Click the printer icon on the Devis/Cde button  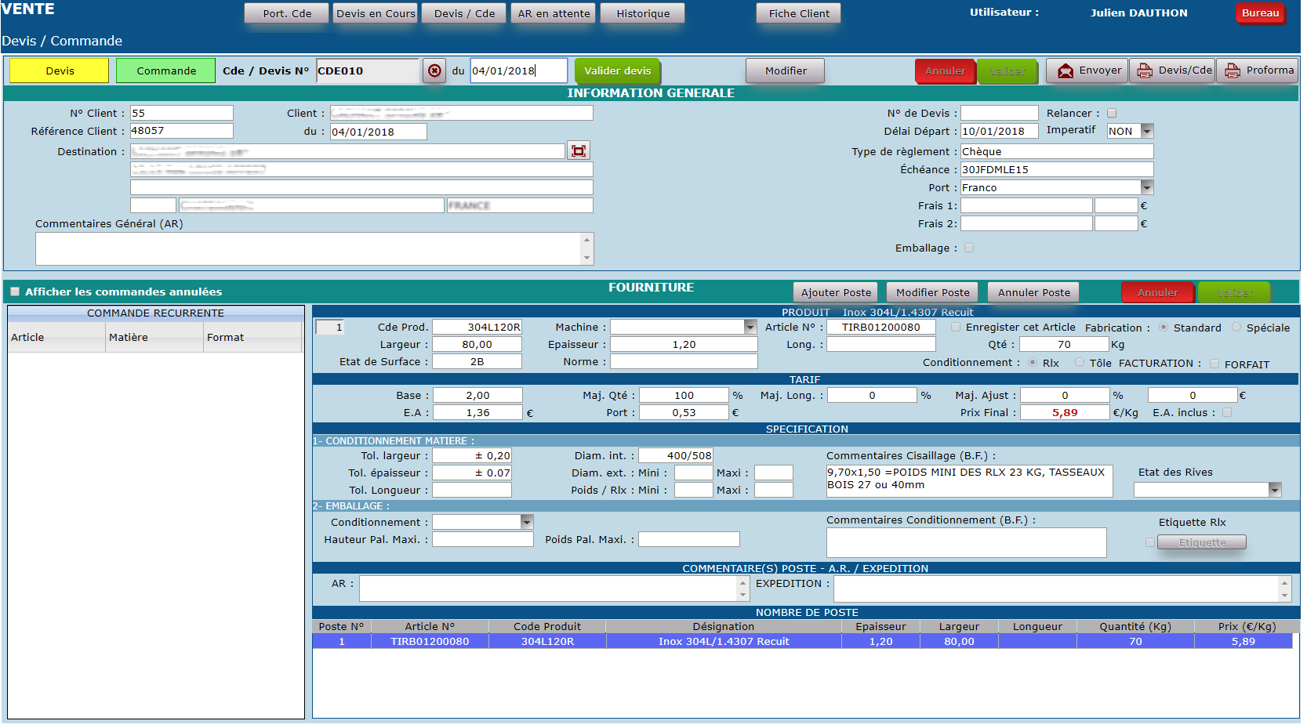point(1145,71)
